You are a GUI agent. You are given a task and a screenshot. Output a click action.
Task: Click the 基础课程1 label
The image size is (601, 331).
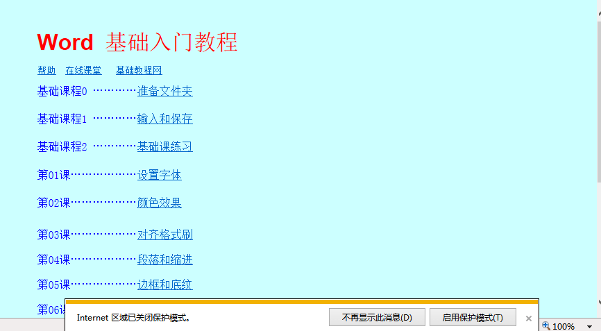pos(62,119)
